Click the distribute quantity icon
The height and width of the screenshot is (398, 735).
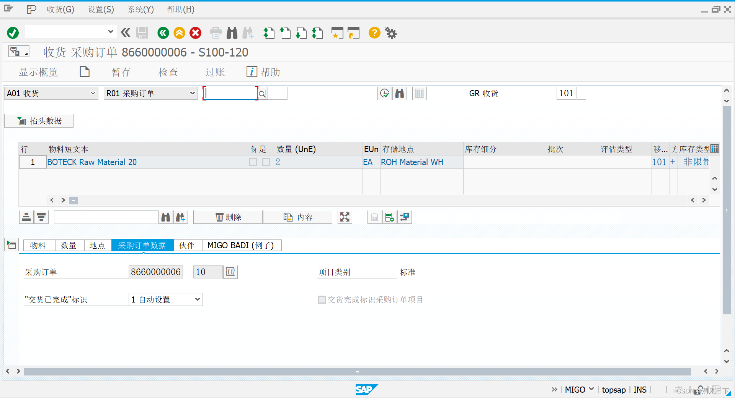point(405,217)
